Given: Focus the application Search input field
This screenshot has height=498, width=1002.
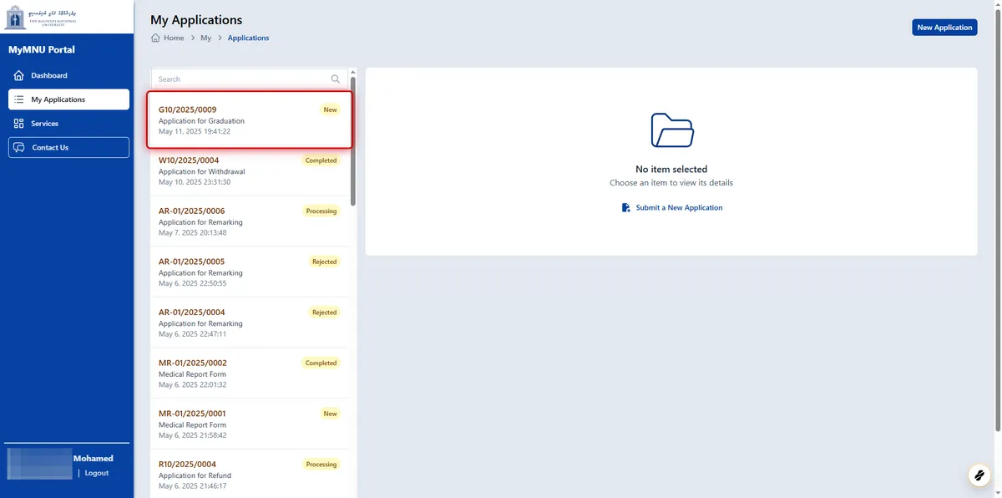Looking at the screenshot, I should pos(250,79).
